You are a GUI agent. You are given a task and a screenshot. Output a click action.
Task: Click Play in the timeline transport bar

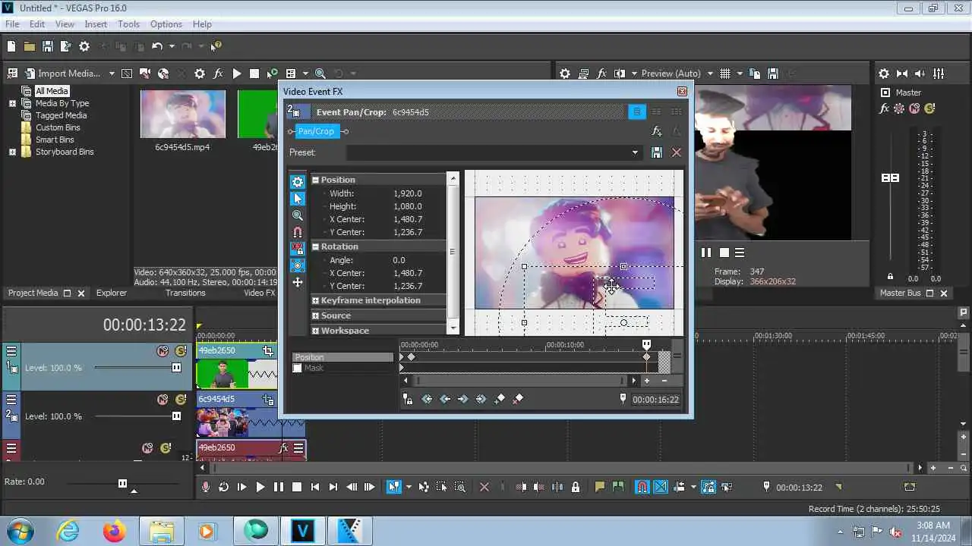(x=260, y=487)
